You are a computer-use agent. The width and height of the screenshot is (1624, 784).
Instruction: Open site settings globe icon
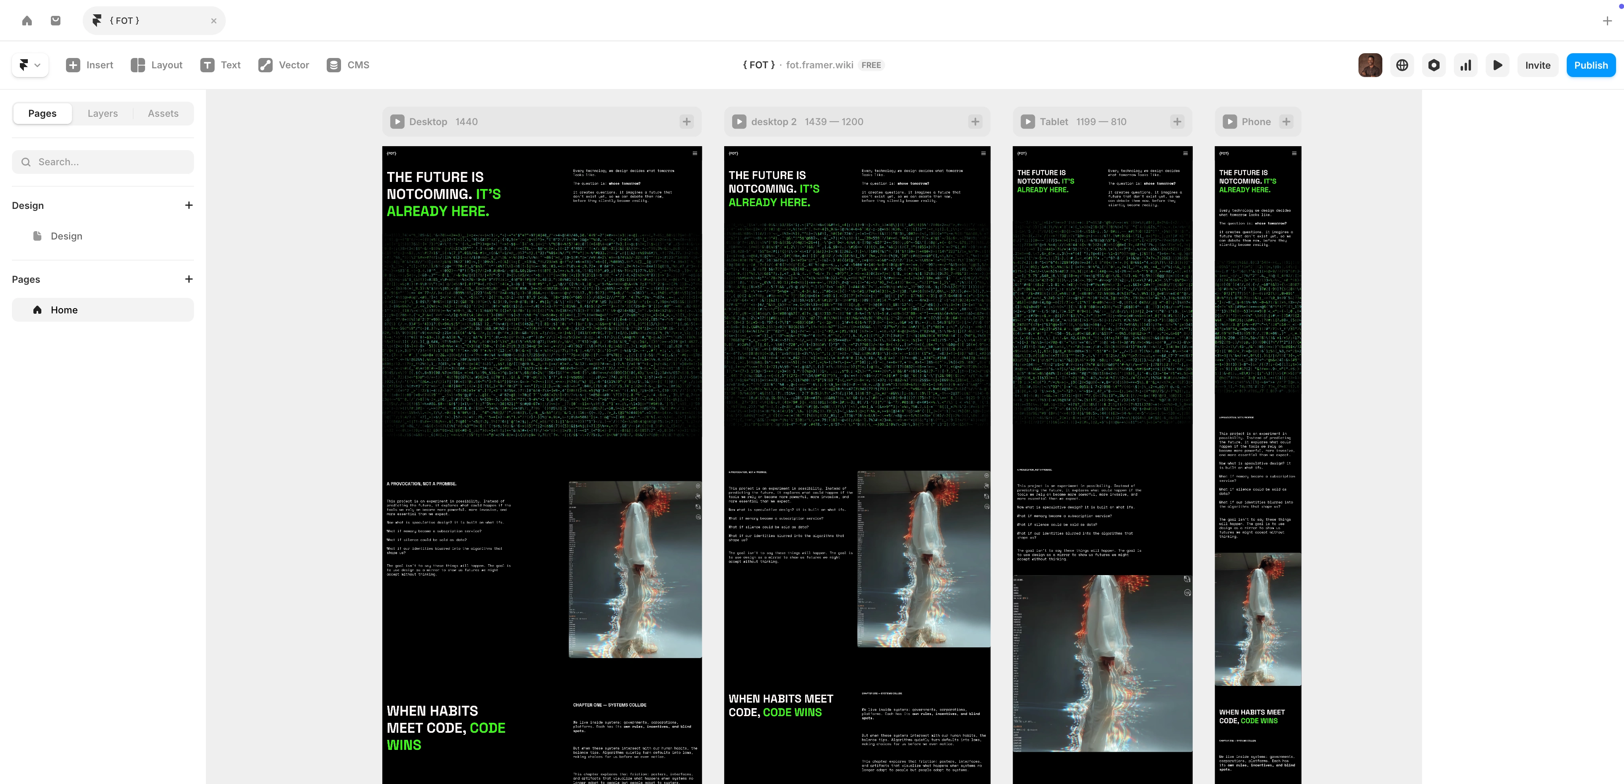[1401, 65]
